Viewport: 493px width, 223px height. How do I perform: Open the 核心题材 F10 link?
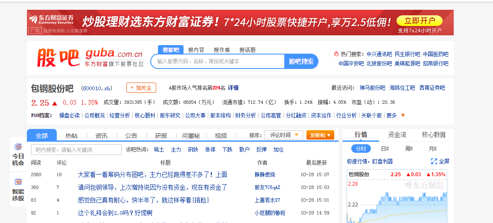(145, 115)
